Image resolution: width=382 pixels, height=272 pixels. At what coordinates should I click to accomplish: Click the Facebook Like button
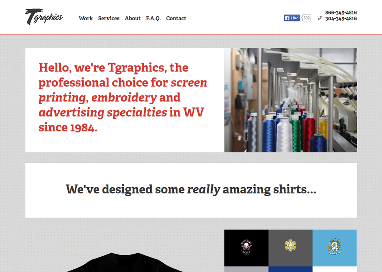point(292,18)
